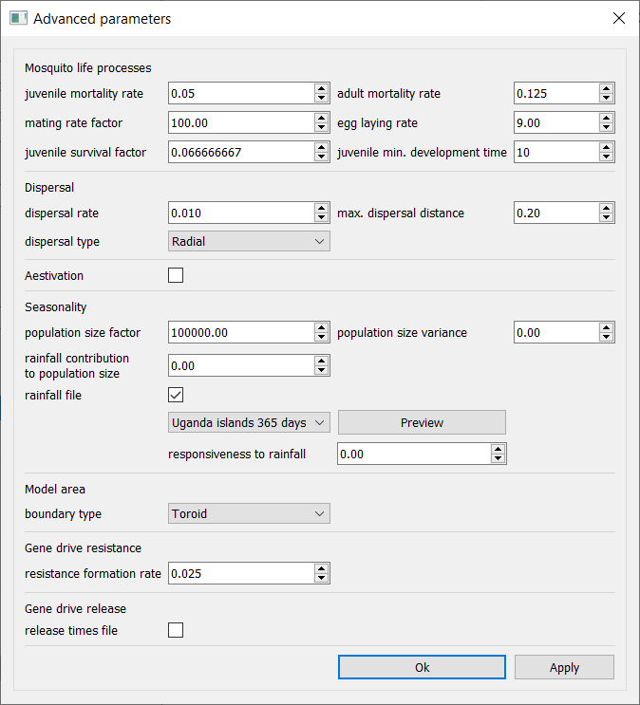The width and height of the screenshot is (640, 705).
Task: Uncheck the rainfall file checkbox
Action: [x=176, y=395]
